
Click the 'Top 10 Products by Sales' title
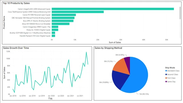tap(16, 3)
